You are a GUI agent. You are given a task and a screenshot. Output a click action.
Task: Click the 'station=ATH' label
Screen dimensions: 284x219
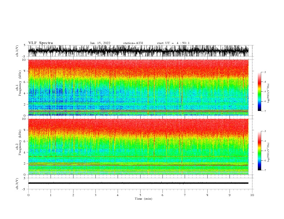133,43
